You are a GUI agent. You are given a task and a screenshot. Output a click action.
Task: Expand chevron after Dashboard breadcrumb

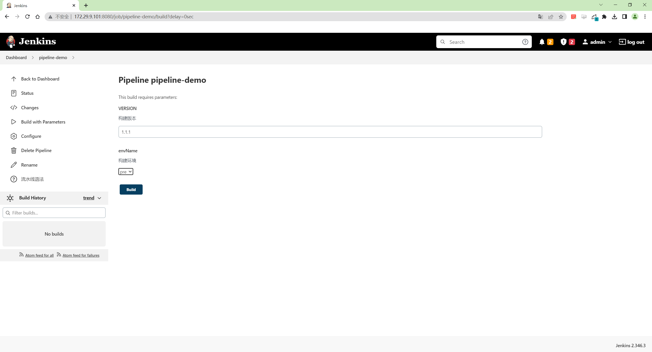click(33, 58)
